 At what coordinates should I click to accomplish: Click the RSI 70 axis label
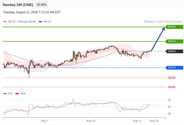pyautogui.click(x=169, y=100)
